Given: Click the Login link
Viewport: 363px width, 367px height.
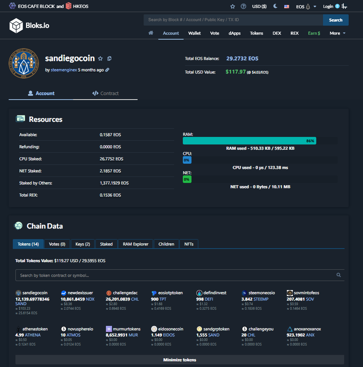Looking at the screenshot, I should pos(328,6).
